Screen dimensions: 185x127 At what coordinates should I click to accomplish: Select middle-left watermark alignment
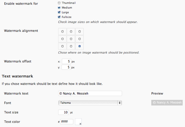tap(63, 39)
